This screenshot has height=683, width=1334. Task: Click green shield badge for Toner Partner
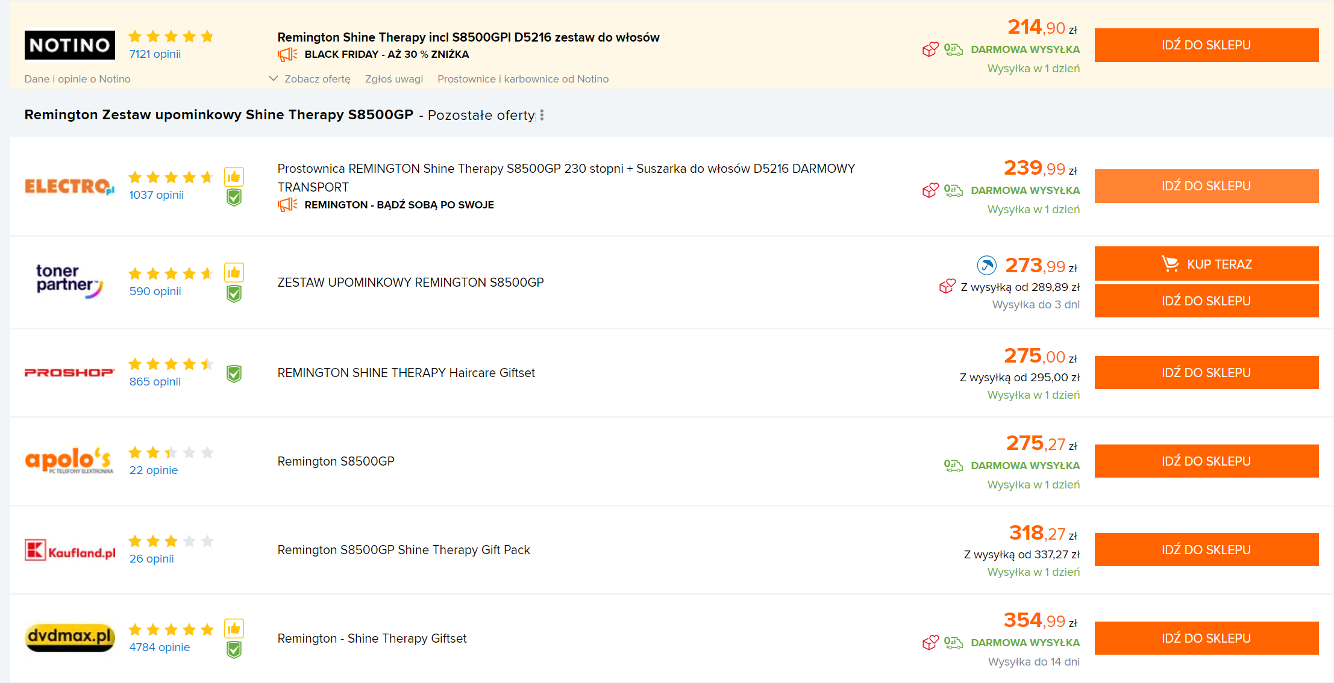coord(234,294)
